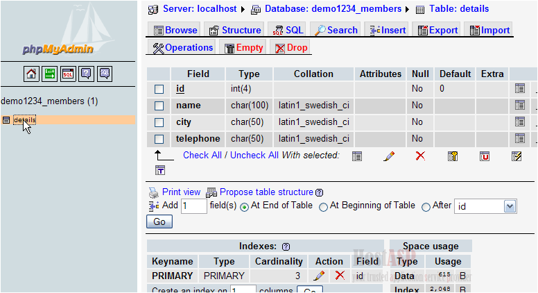Tick the checkbox for city field
The height and width of the screenshot is (293, 538).
(159, 122)
